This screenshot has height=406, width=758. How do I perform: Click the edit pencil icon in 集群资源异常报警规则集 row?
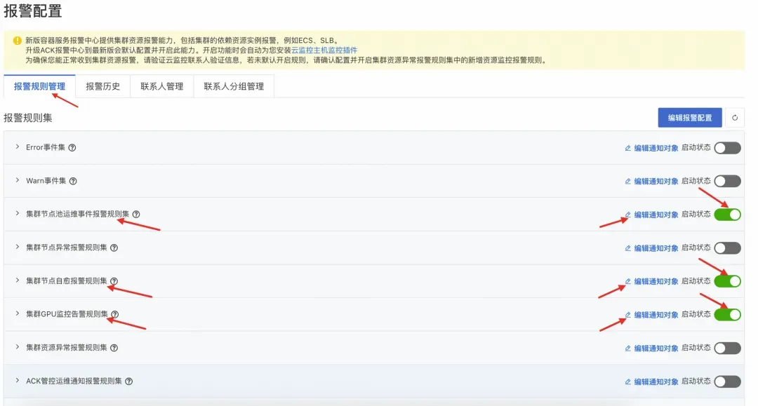pyautogui.click(x=627, y=348)
